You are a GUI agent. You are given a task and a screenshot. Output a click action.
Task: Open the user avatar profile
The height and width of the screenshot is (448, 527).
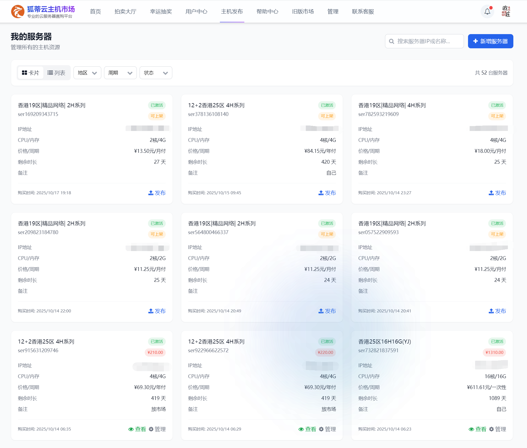tap(506, 11)
